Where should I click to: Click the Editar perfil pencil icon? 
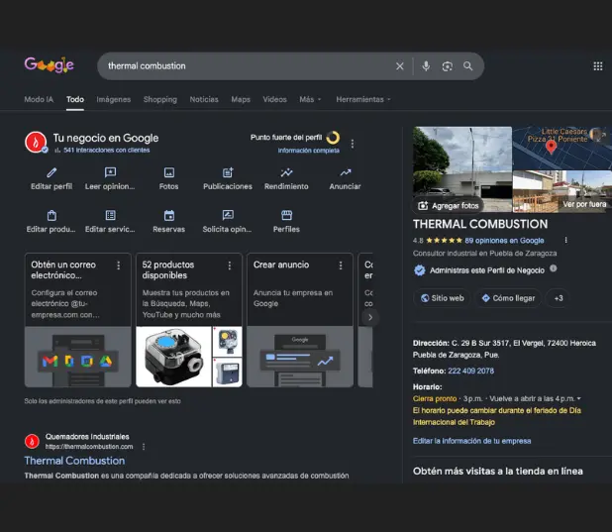(51, 172)
